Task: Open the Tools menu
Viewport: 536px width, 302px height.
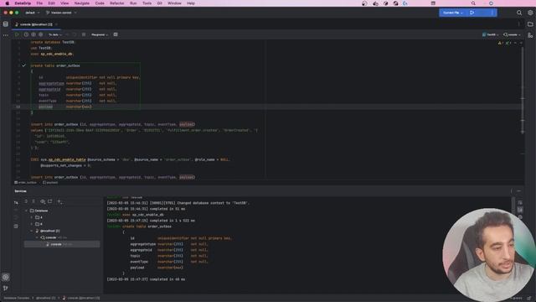Action: coord(147,3)
